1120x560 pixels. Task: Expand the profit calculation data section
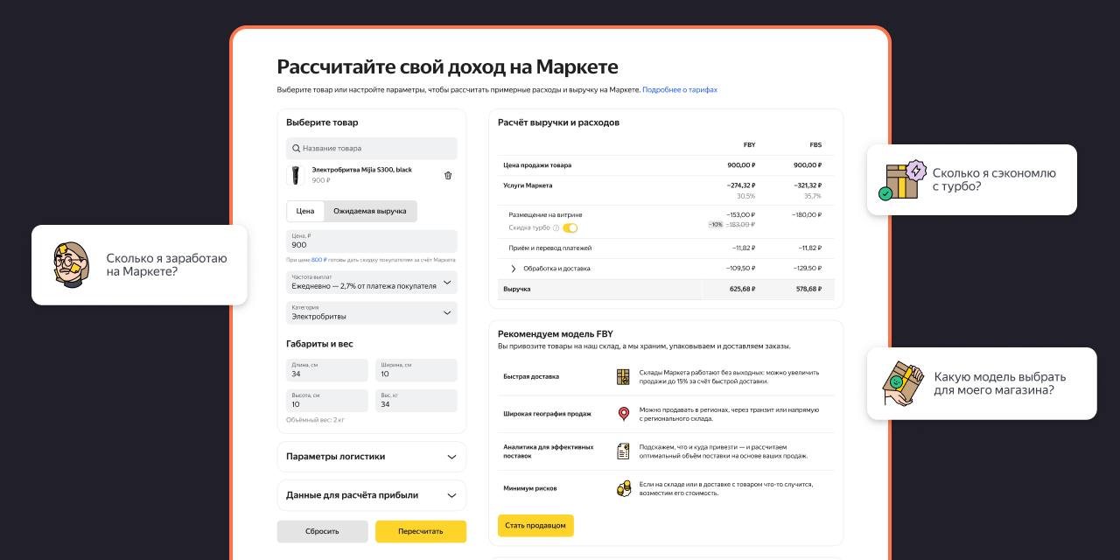click(x=371, y=495)
